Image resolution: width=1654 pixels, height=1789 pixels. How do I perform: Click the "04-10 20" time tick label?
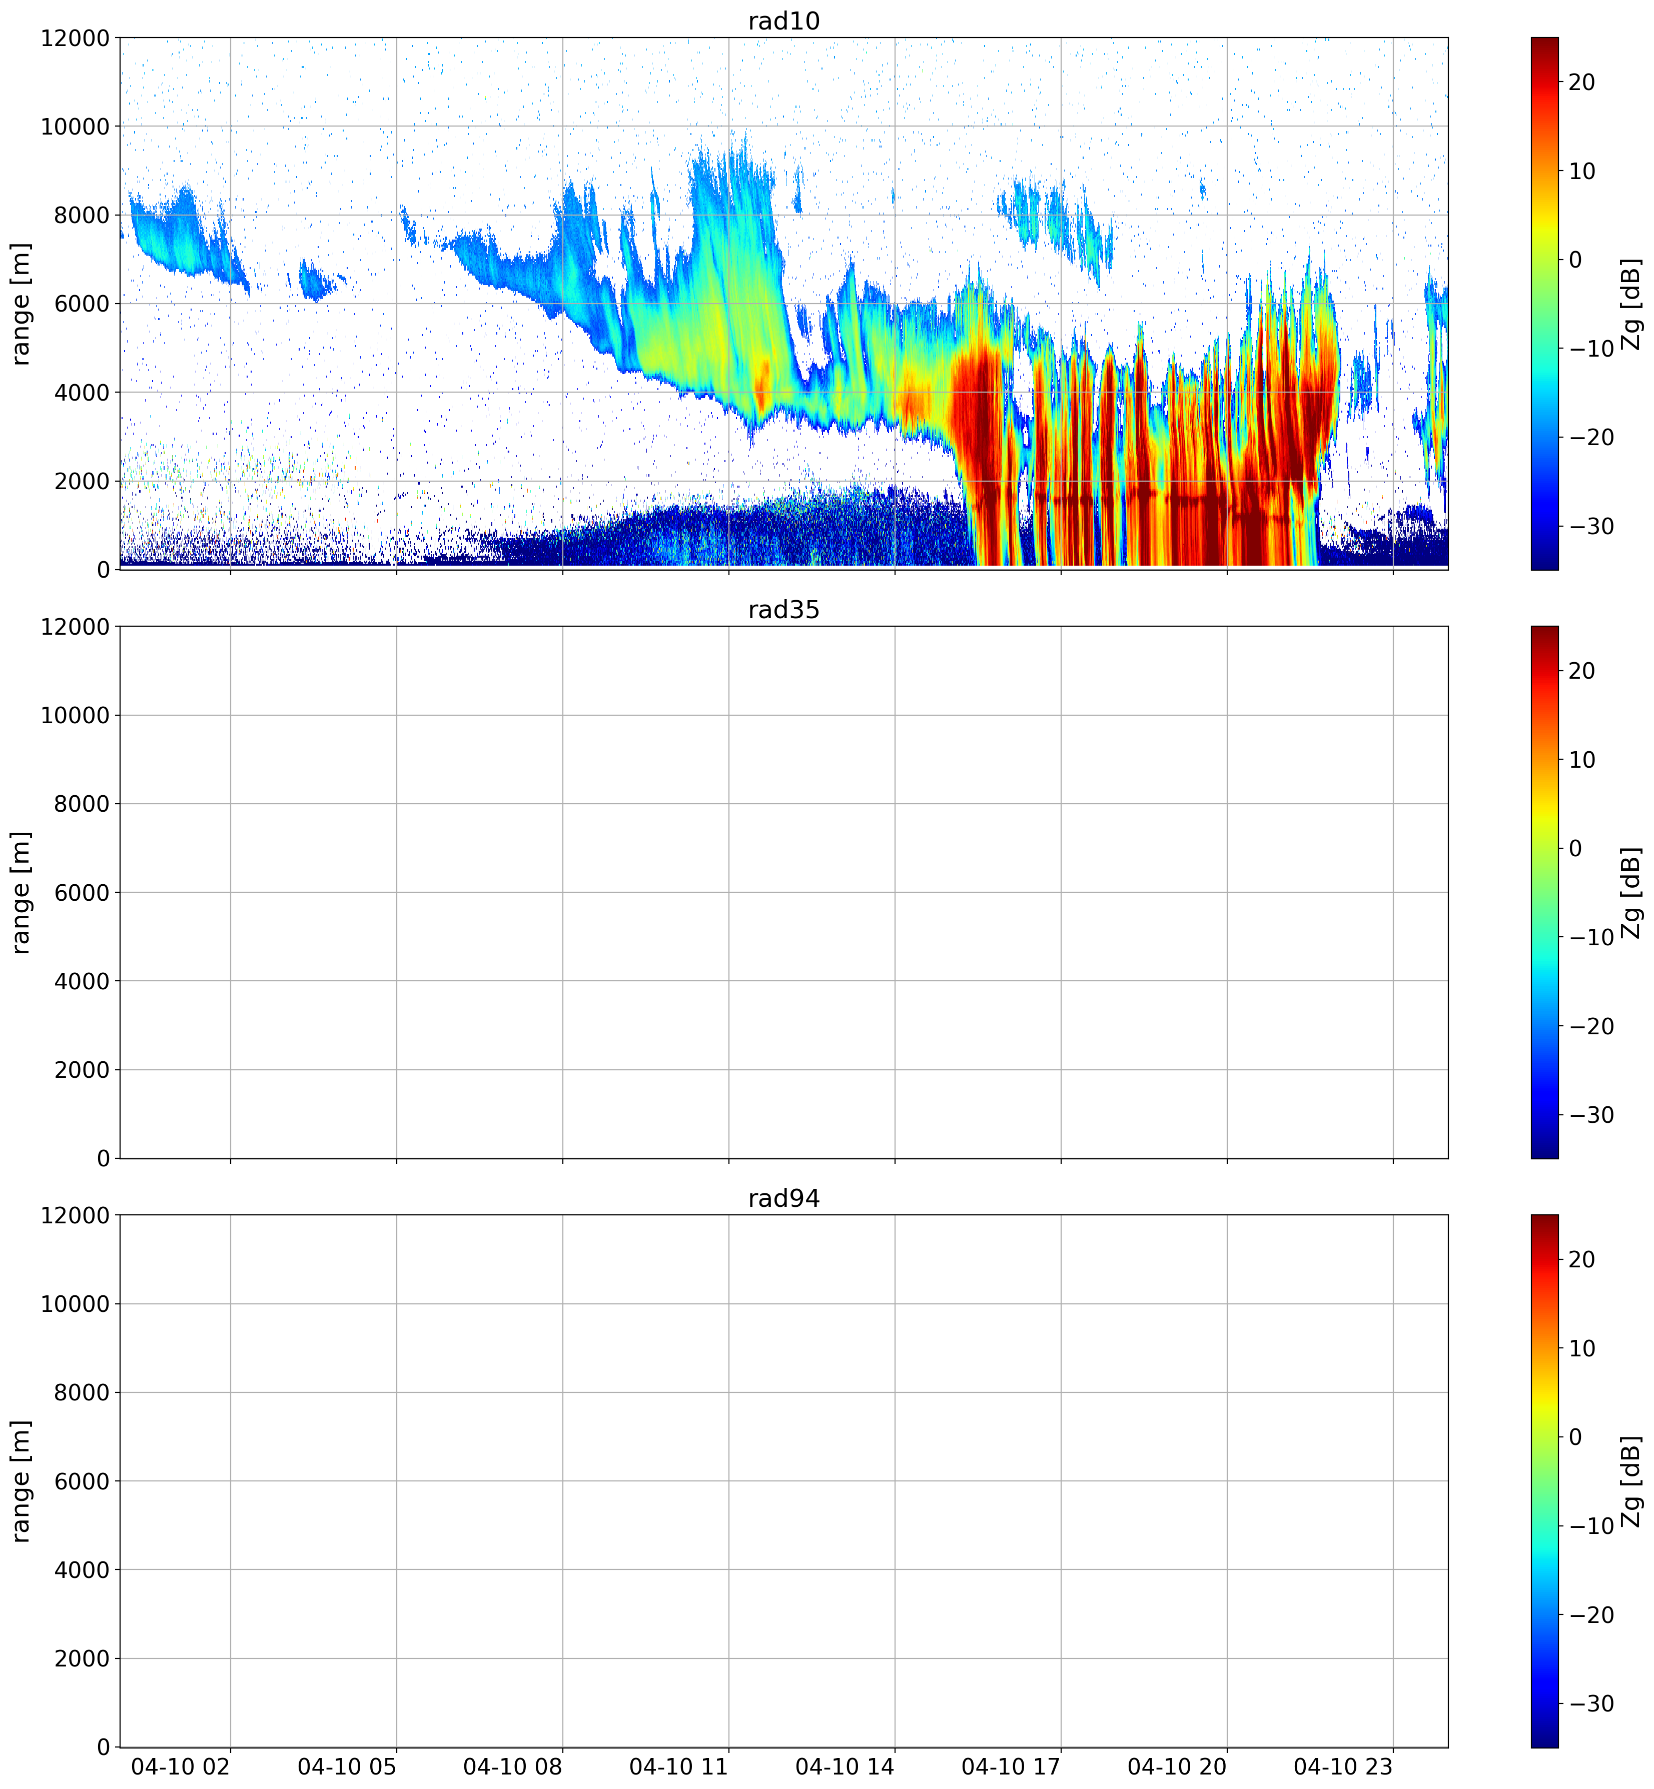click(1177, 1766)
